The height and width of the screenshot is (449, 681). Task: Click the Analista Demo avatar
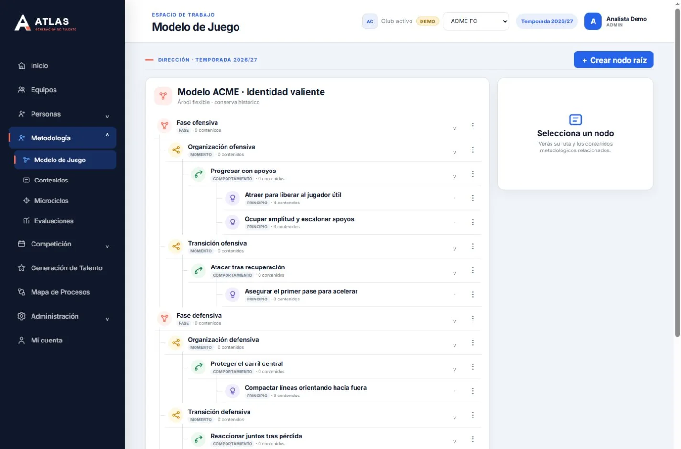pyautogui.click(x=593, y=21)
